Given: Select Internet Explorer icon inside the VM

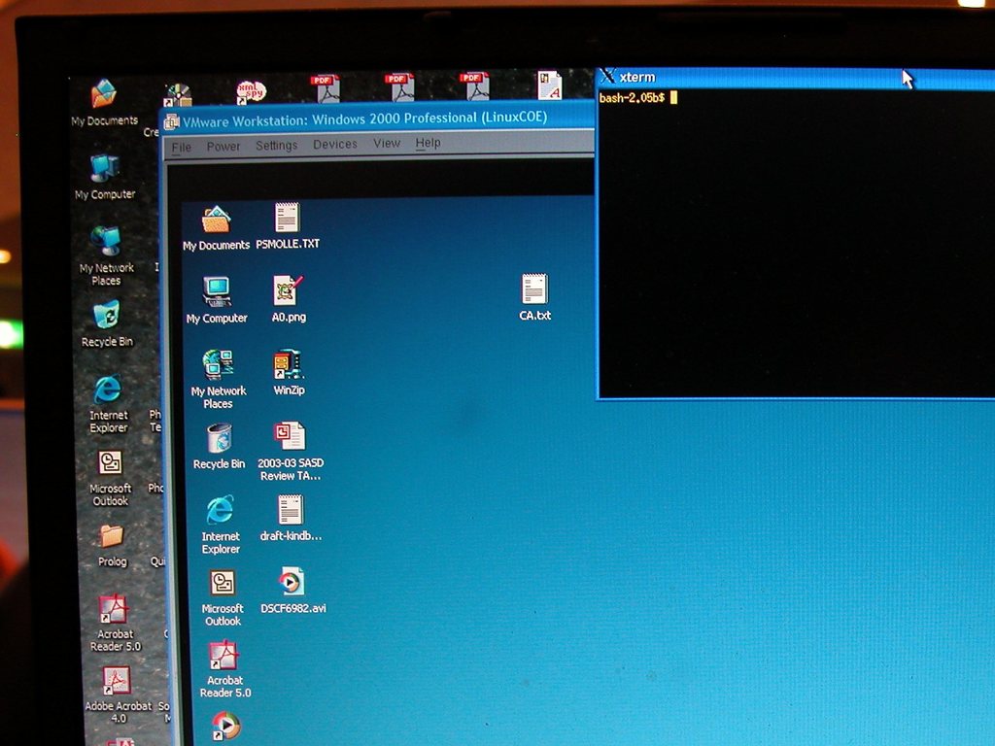Looking at the screenshot, I should 220,510.
